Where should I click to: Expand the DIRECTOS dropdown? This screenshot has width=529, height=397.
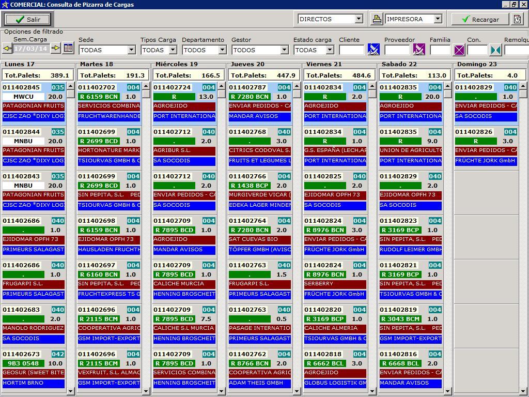click(x=359, y=19)
